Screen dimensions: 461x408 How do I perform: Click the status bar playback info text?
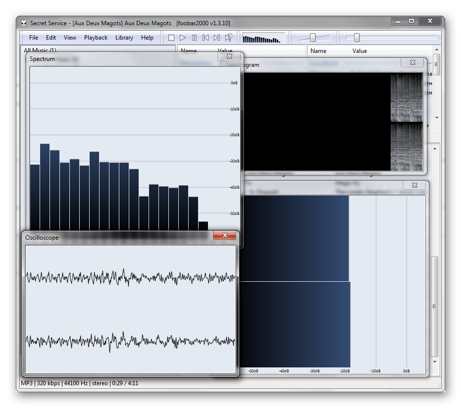tap(79, 383)
